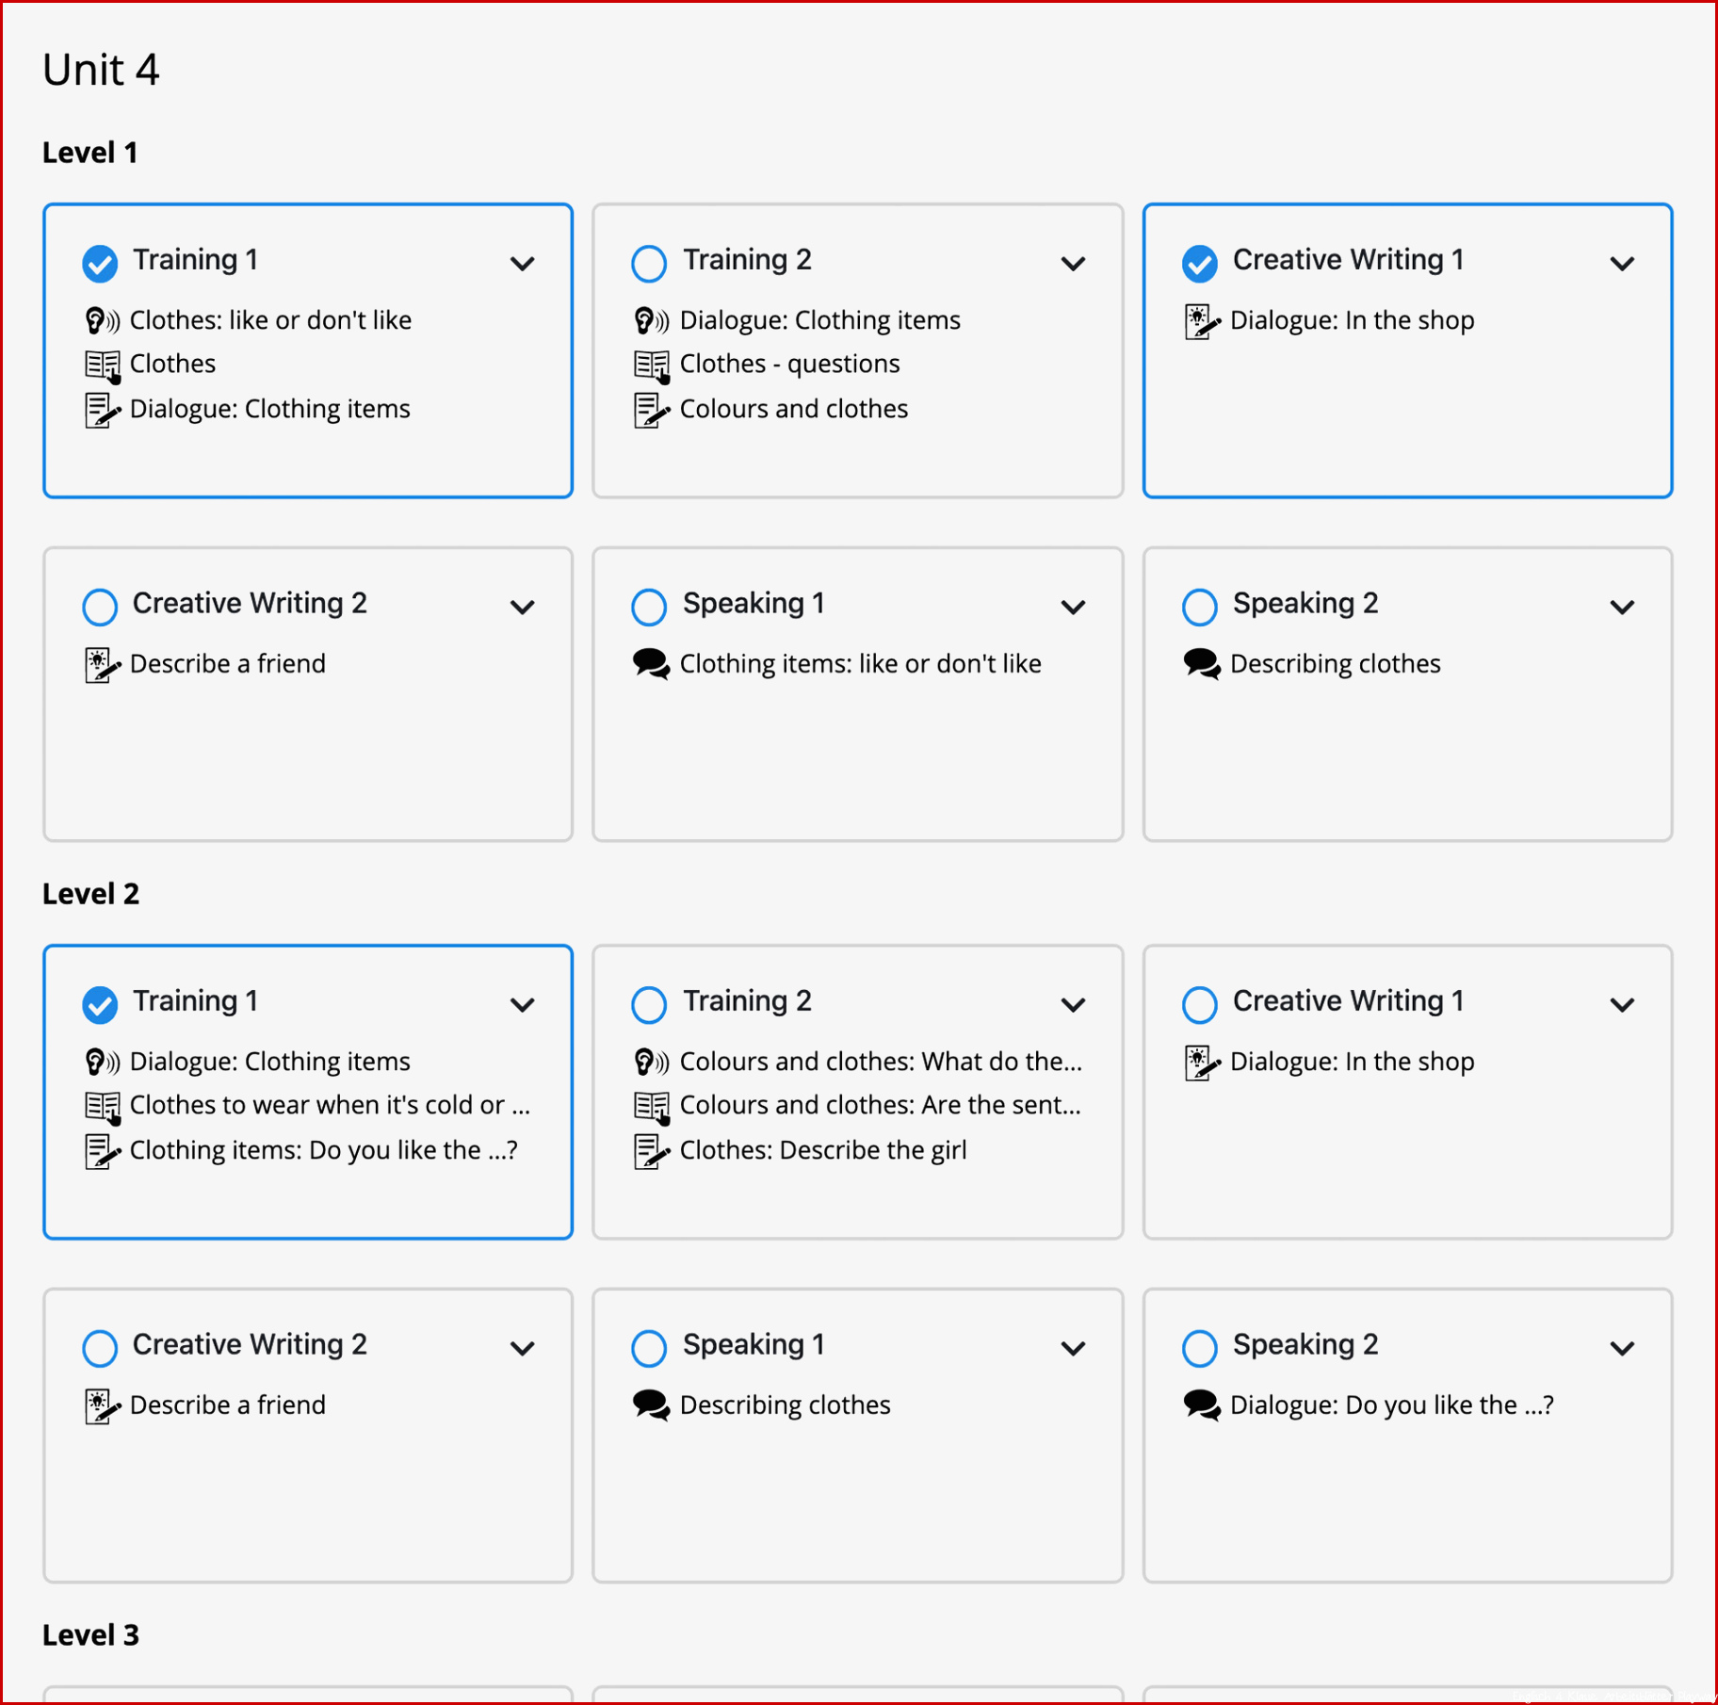Expand Level 1 Speaking 2 chevron
Image resolution: width=1718 pixels, height=1705 pixels.
click(1622, 608)
